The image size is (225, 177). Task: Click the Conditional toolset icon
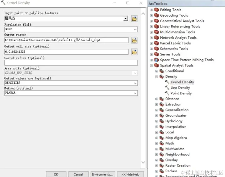162,71
